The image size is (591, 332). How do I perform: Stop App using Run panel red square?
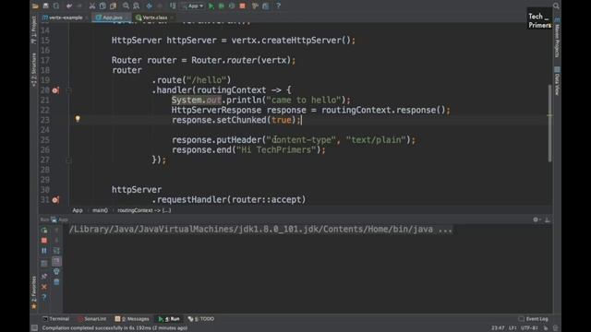tap(44, 240)
